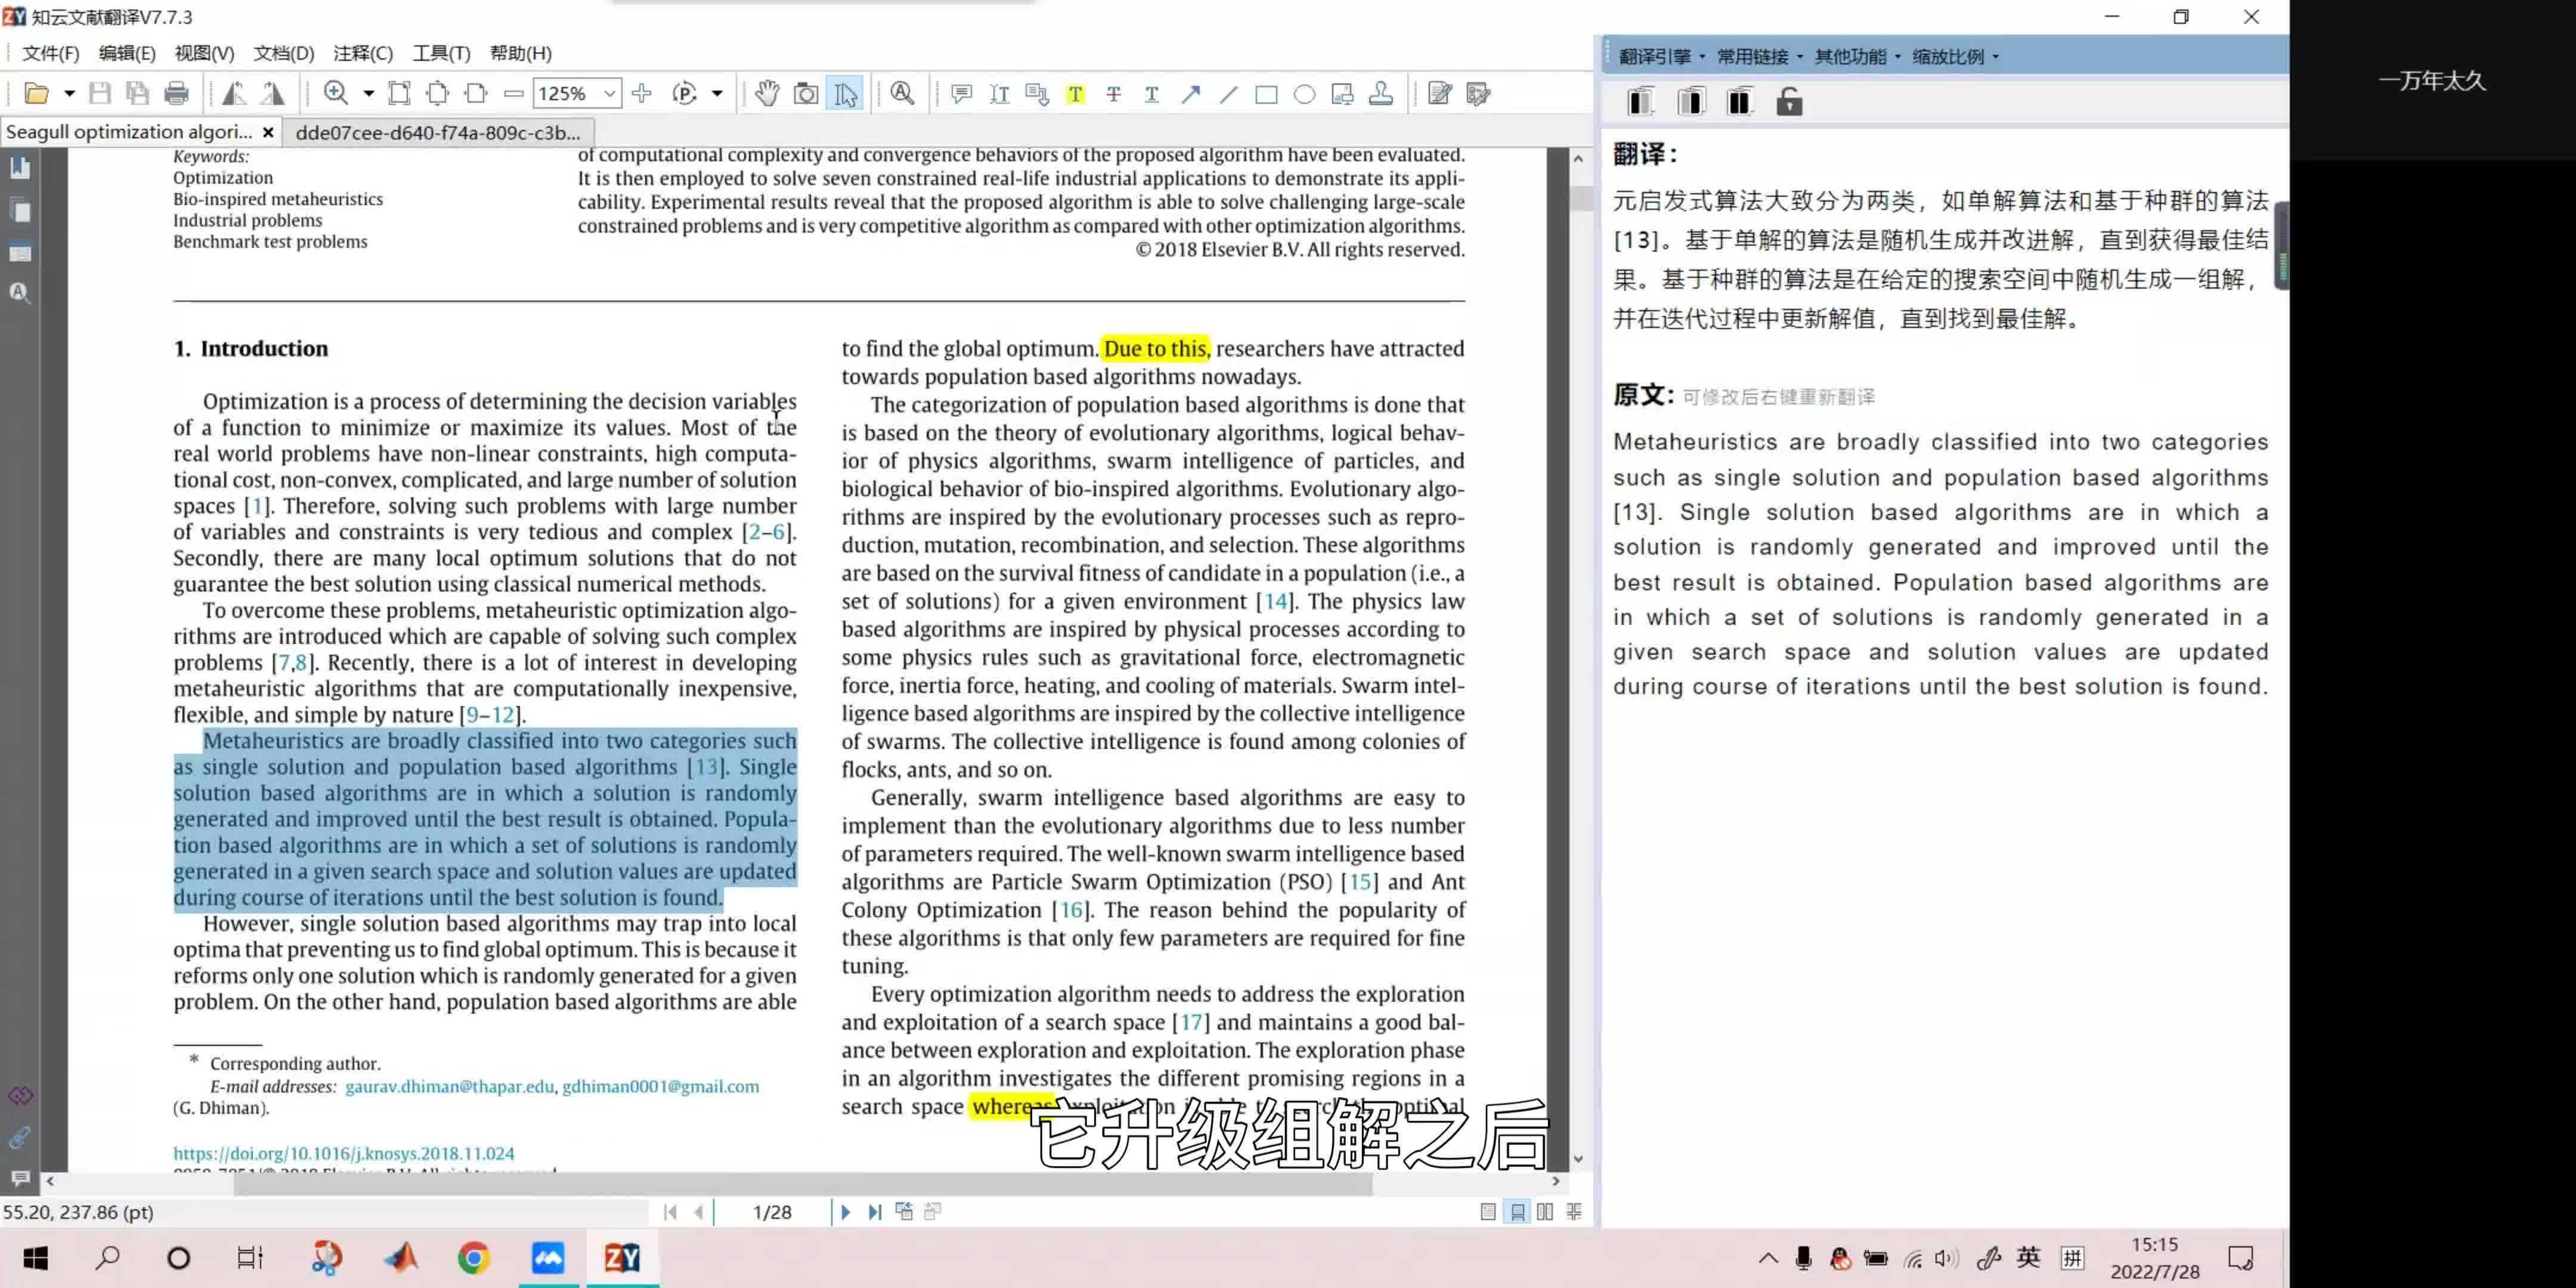The height and width of the screenshot is (1288, 2576).
Task: Select the Strikeout text tool
Action: pos(1113,94)
